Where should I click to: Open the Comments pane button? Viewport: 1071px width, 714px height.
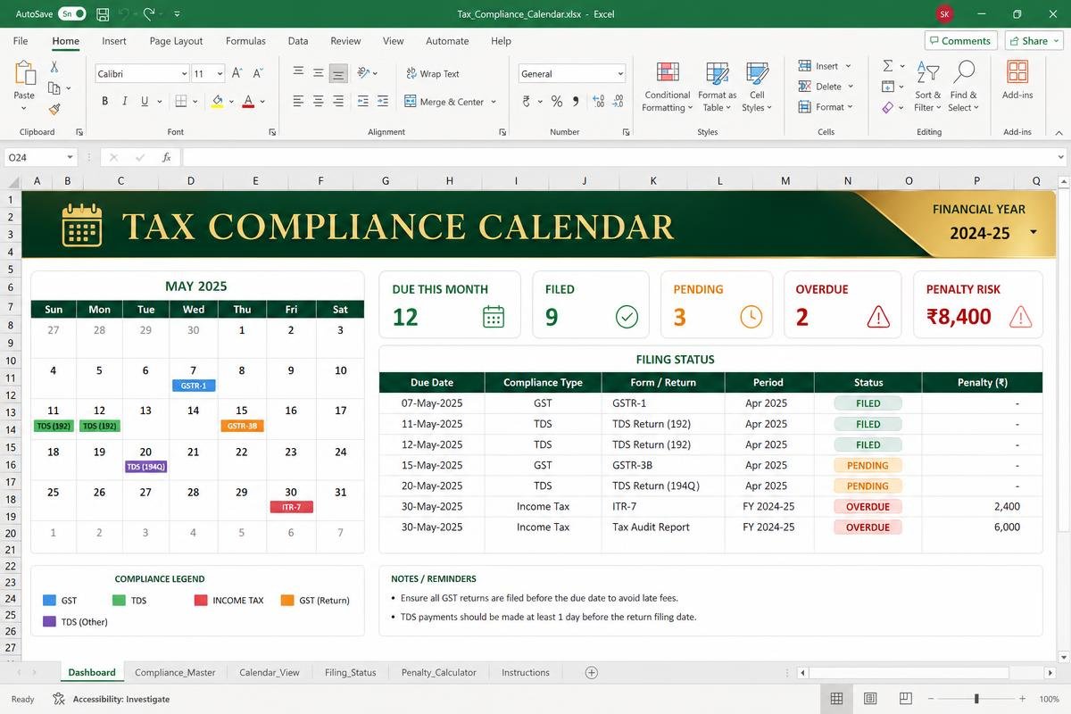point(960,41)
